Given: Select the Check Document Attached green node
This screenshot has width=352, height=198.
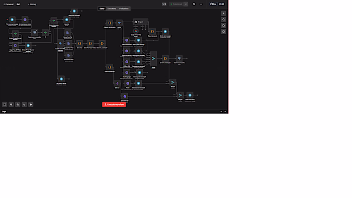Looking at the screenshot, I should coord(54,21).
